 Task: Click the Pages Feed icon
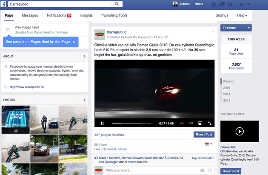(x=8, y=30)
